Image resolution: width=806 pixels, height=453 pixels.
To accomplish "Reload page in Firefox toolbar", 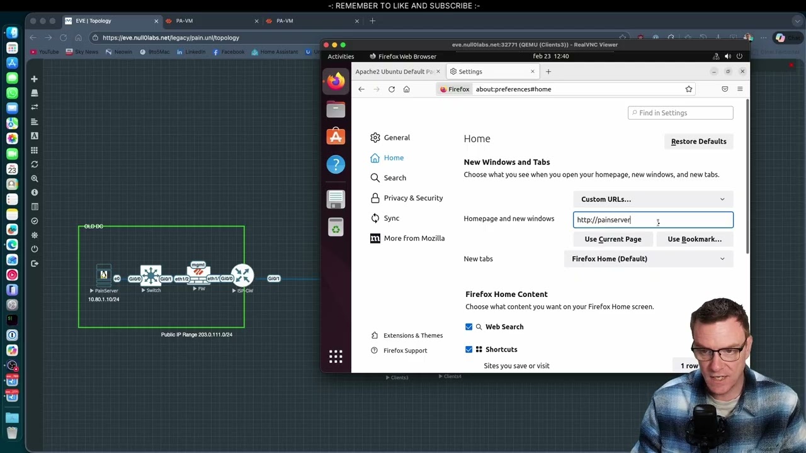I will point(392,89).
